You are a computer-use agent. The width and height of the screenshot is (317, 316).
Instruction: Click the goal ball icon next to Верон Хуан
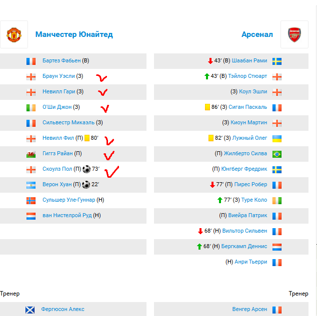[x=86, y=185]
